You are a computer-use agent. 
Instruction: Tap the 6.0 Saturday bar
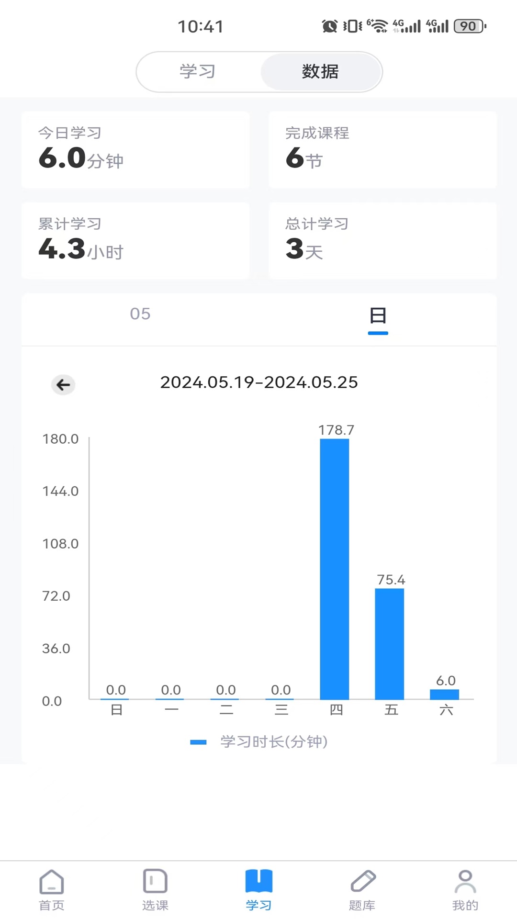[x=445, y=694]
